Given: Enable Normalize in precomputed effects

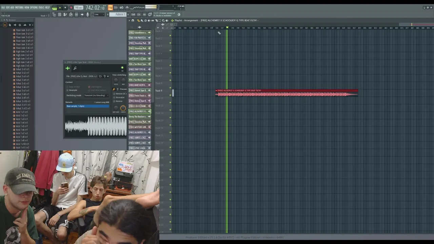Looking at the screenshot, I should coord(119,98).
